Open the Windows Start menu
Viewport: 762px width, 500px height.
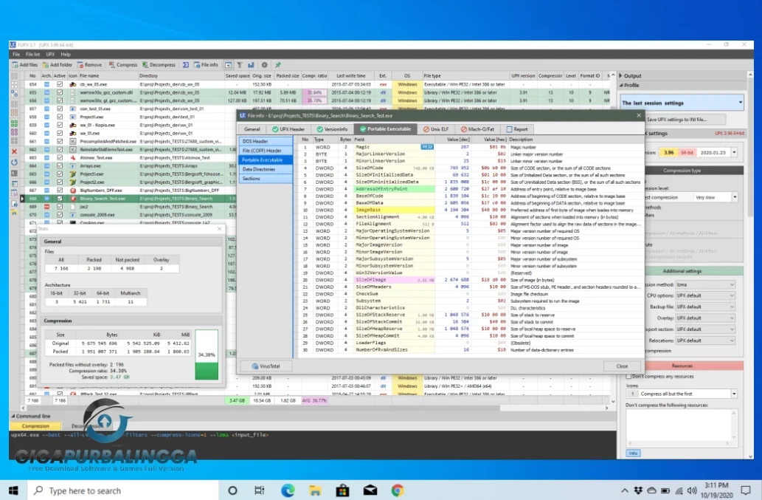pyautogui.click(x=13, y=490)
